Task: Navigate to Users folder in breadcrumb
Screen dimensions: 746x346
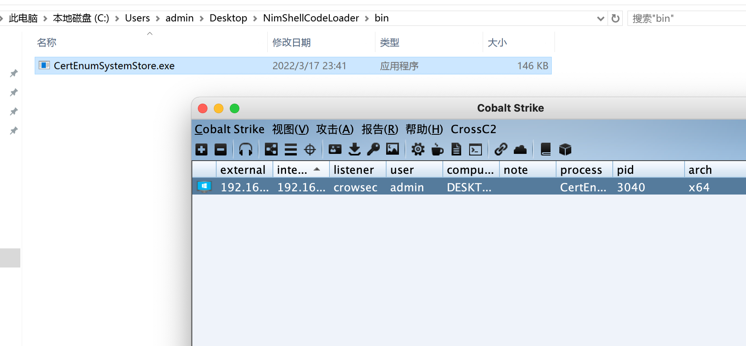Action: tap(137, 18)
